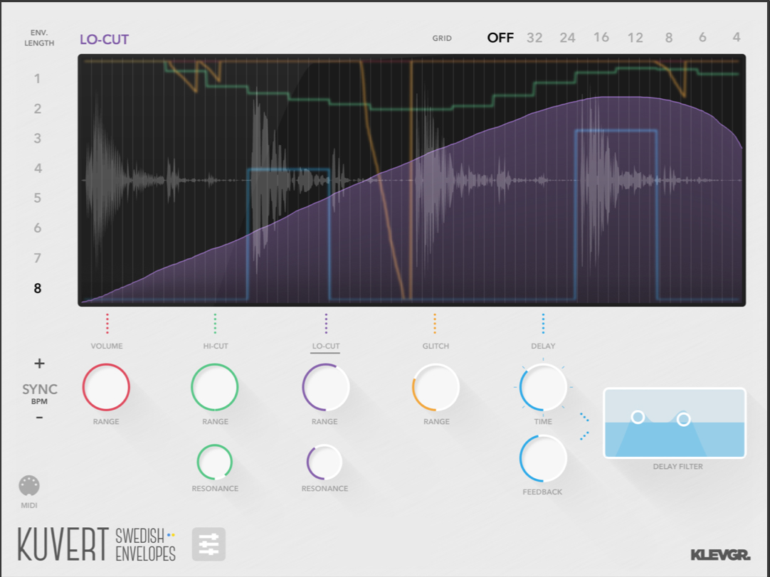This screenshot has height=577, width=770.
Task: Click the ENV. LENGTH label
Action: [x=39, y=38]
